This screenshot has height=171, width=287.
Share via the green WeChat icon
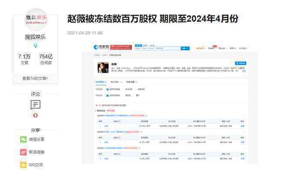(23, 139)
